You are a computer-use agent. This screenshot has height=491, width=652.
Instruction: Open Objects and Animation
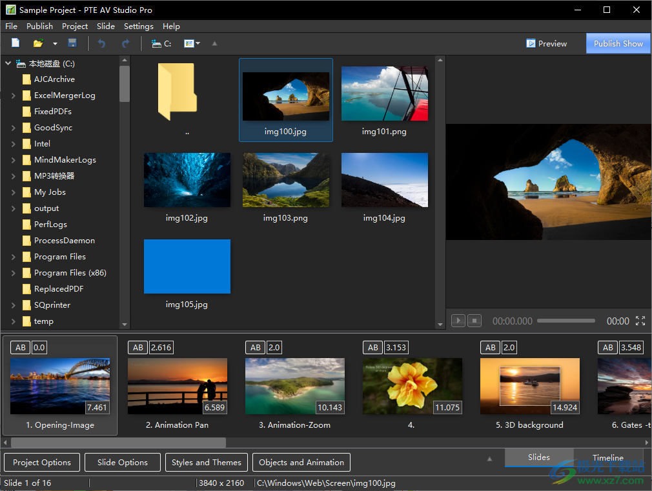click(x=301, y=463)
